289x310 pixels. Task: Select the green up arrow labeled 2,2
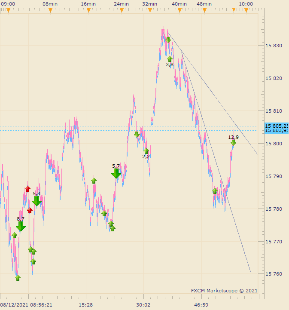(x=146, y=151)
